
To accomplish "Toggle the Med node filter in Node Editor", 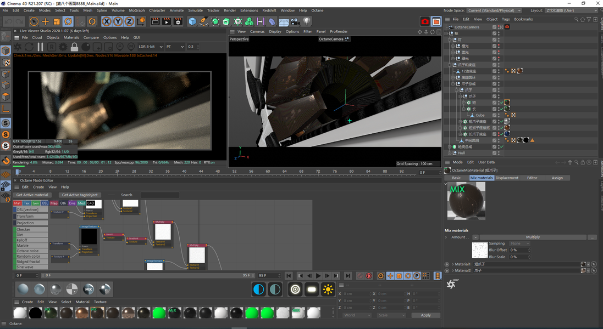I will pyautogui.click(x=81, y=203).
